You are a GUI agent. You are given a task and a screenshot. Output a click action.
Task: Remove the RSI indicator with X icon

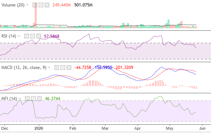pyautogui.click(x=39, y=36)
